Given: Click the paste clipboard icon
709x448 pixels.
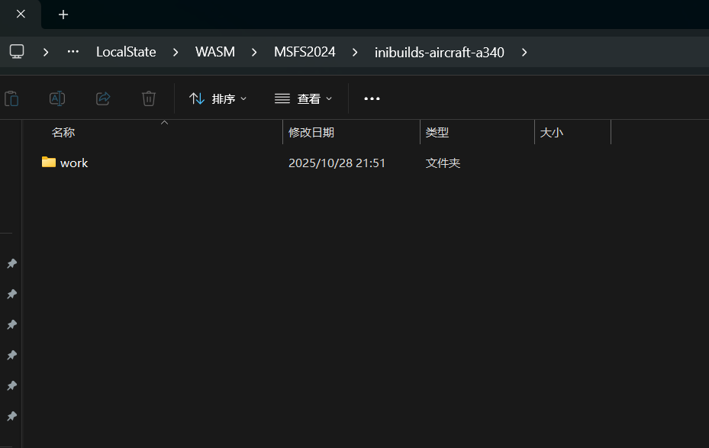Looking at the screenshot, I should pos(11,98).
